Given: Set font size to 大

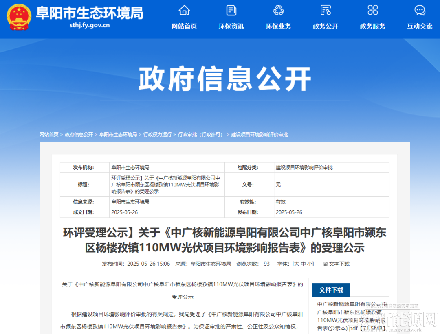Looking at the screenshot, I should (297, 264).
